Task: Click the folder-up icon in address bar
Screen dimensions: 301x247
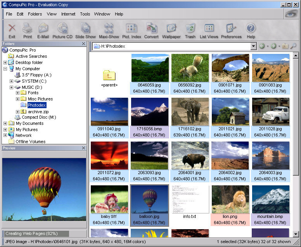Action: pos(285,46)
